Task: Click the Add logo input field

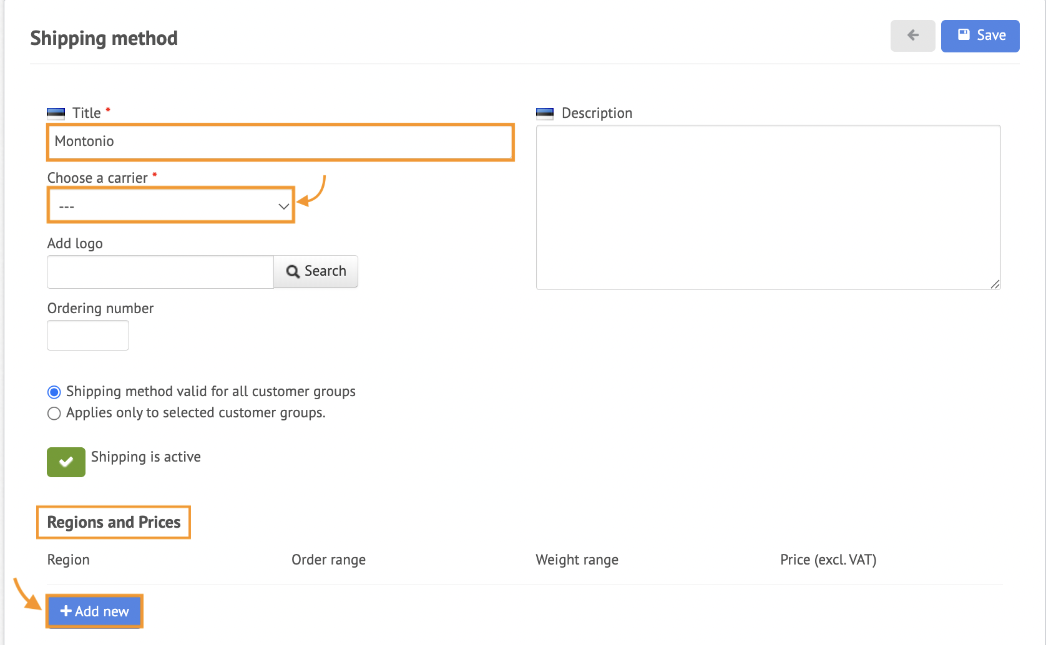Action: point(160,272)
